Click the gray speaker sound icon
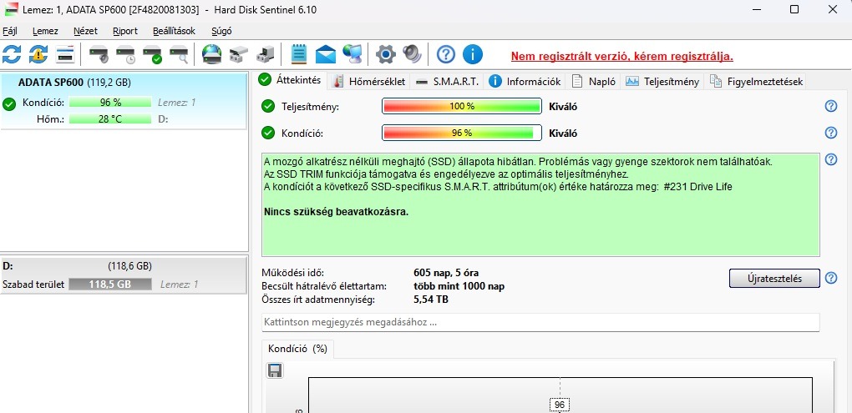The height and width of the screenshot is (413, 852). coord(413,54)
